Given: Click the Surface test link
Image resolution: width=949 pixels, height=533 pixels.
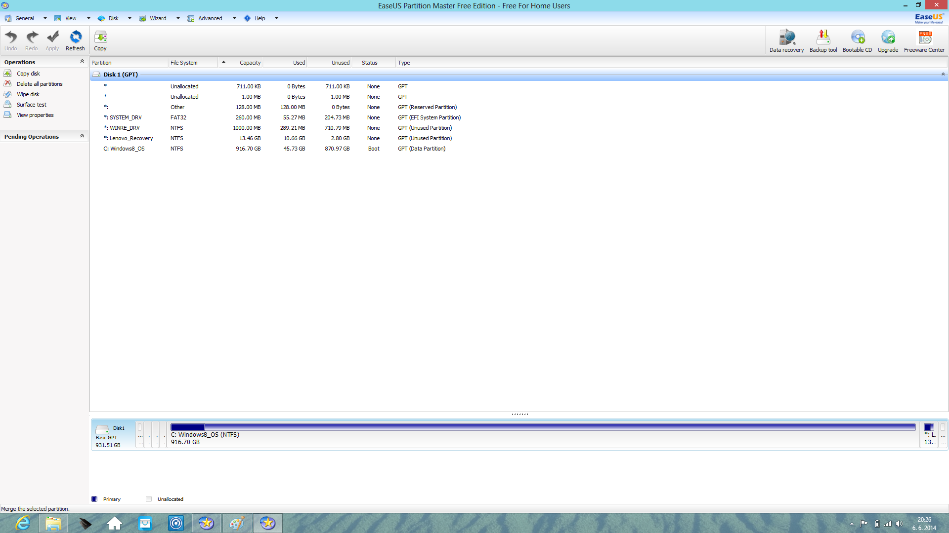Looking at the screenshot, I should click(x=31, y=105).
